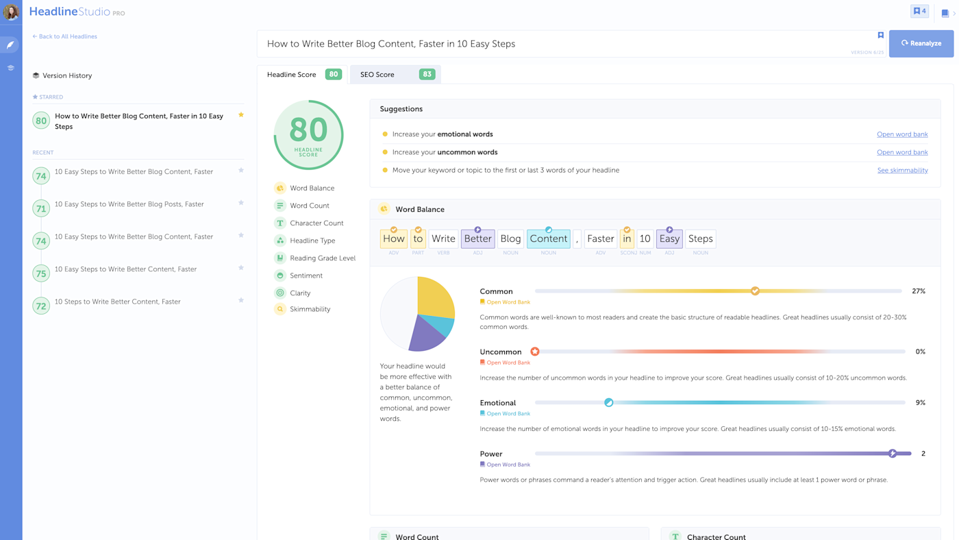This screenshot has height=540, width=959.
Task: Select the word chip 'How'
Action: 394,238
